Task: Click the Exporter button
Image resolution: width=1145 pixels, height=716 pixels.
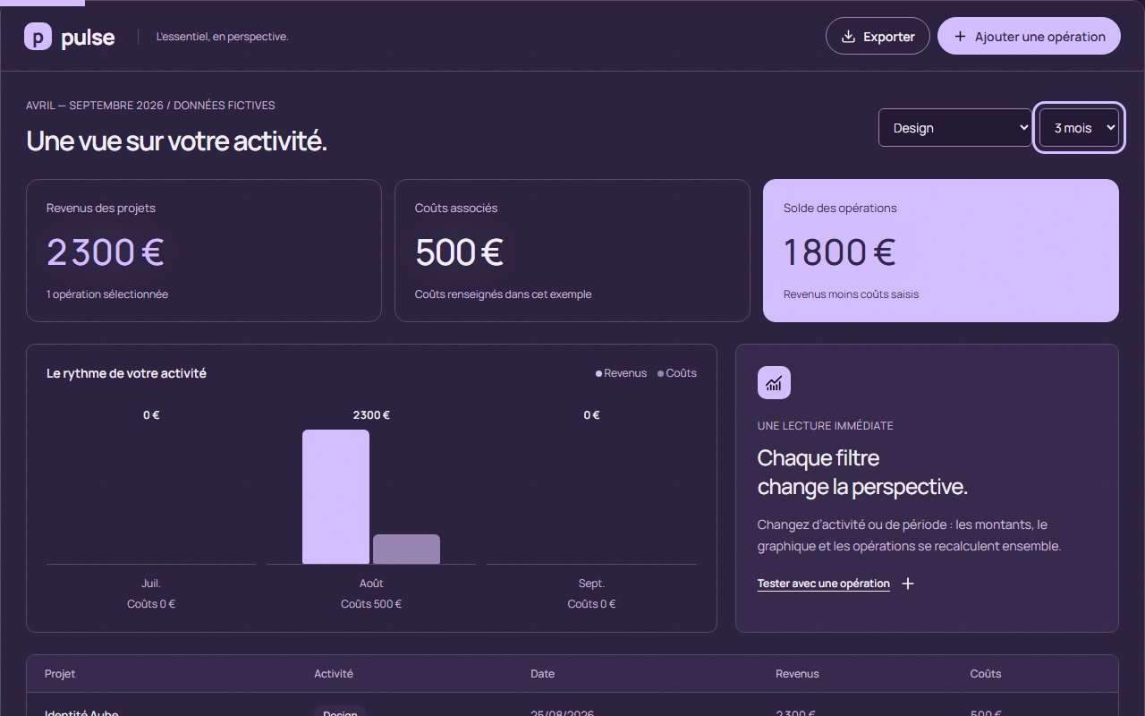Action: pos(878,37)
